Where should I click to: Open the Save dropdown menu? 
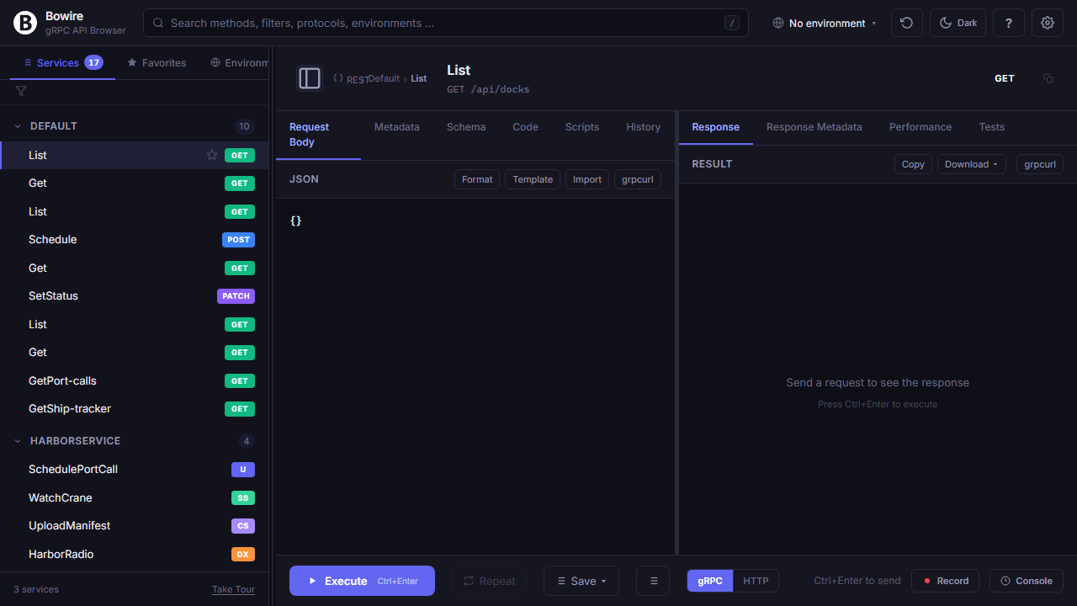(x=581, y=581)
